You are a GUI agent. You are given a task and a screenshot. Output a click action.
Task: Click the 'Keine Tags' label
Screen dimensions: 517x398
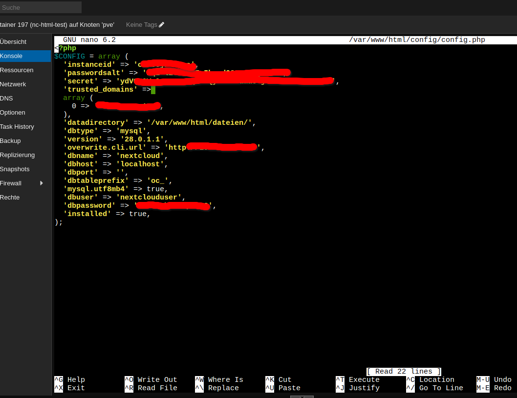pyautogui.click(x=141, y=25)
